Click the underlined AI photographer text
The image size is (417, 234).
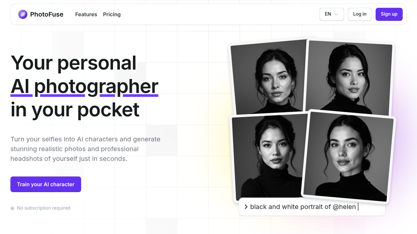tap(84, 86)
